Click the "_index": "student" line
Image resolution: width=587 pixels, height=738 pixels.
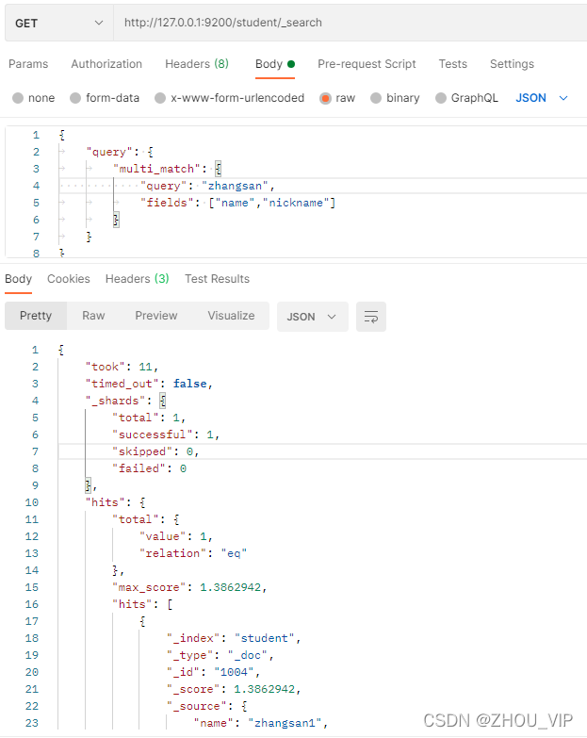click(x=234, y=638)
